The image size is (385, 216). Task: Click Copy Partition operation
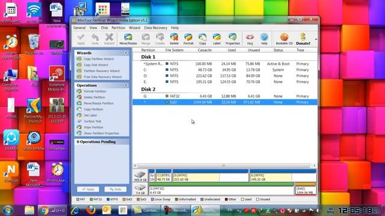pyautogui.click(x=93, y=109)
